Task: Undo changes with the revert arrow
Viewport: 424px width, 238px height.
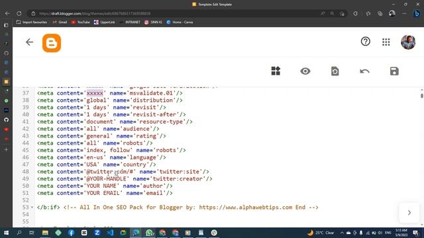Action: point(364,71)
